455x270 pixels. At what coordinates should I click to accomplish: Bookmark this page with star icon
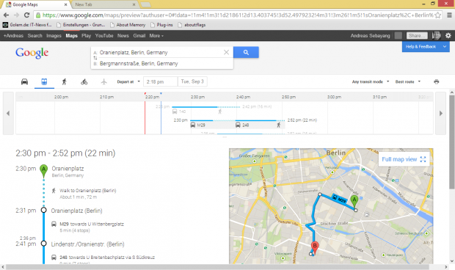[438, 15]
